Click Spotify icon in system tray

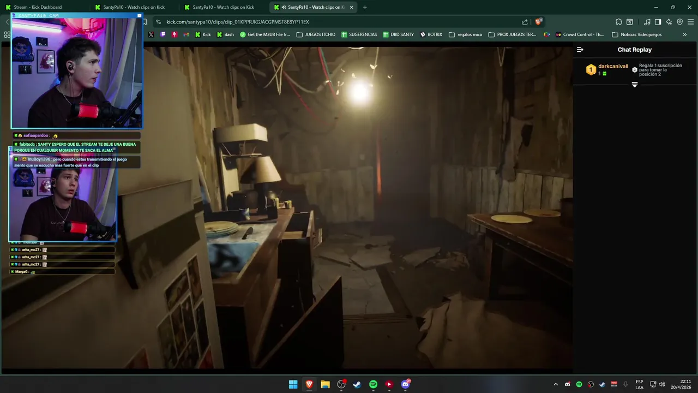coord(579,384)
